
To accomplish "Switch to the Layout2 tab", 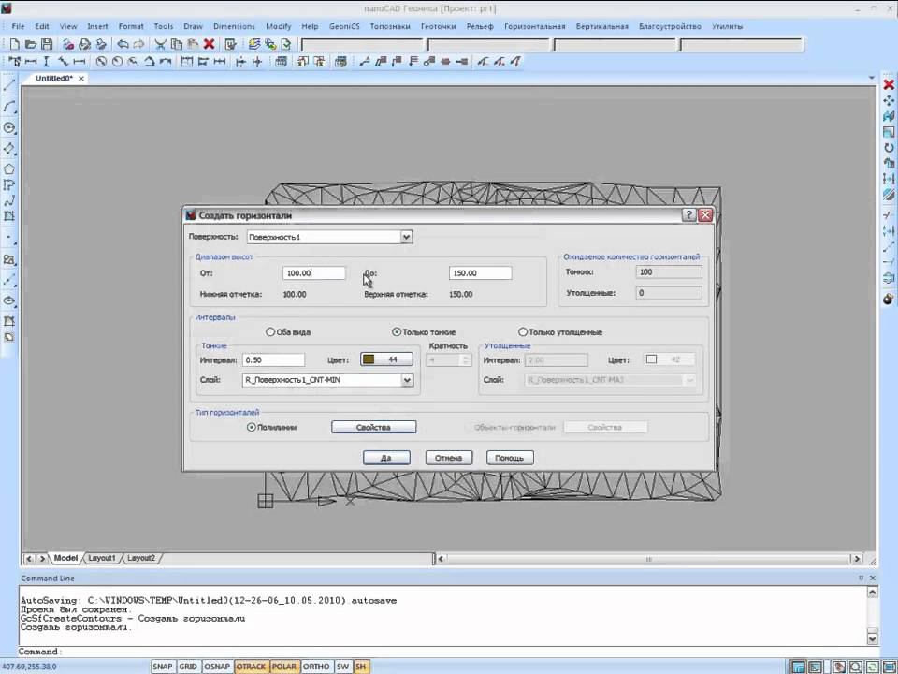I will tap(141, 558).
